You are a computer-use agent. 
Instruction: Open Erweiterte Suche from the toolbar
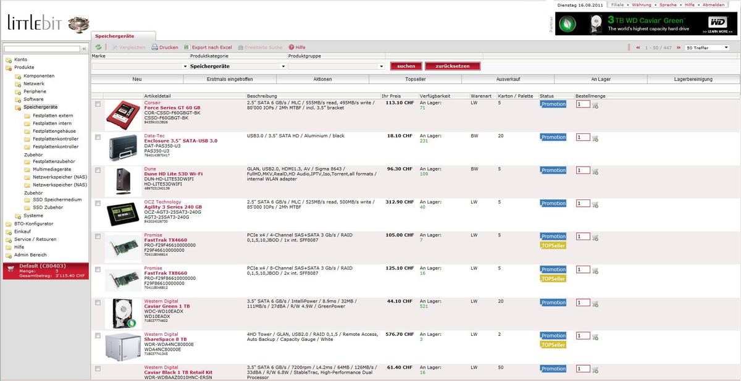(x=260, y=47)
